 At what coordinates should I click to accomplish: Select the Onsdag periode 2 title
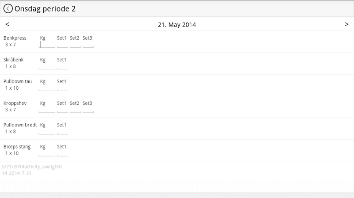45,9
